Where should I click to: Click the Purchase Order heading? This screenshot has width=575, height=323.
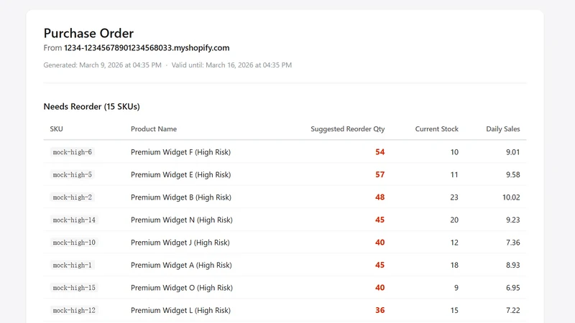tap(88, 33)
